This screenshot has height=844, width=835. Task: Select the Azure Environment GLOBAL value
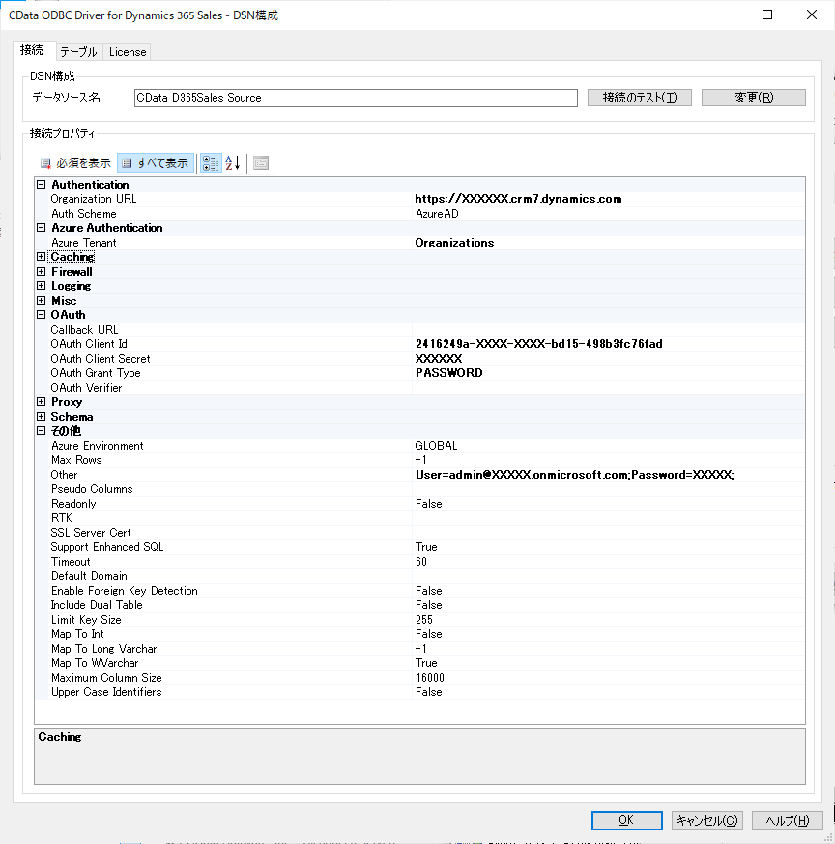click(x=436, y=446)
